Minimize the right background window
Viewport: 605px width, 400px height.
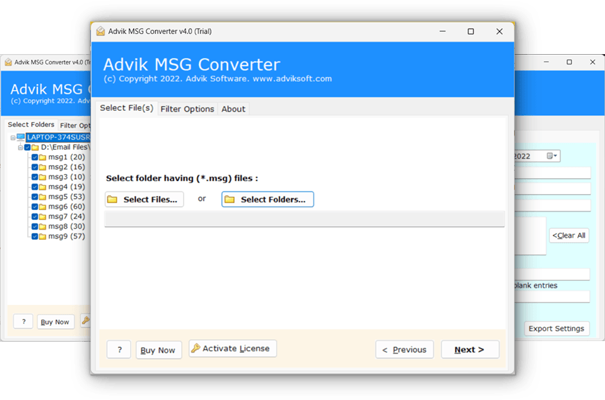pyautogui.click(x=546, y=62)
